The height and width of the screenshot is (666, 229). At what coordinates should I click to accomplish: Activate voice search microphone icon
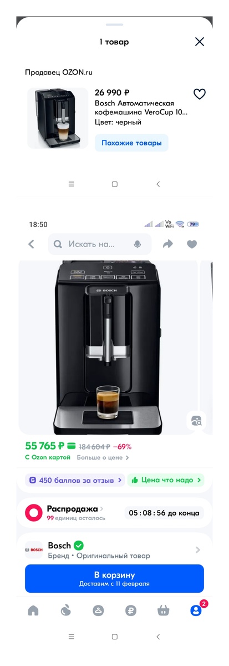coord(138,244)
